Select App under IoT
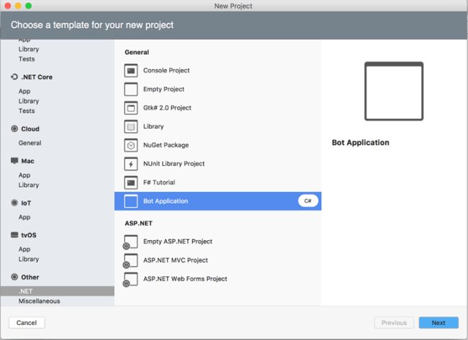The width and height of the screenshot is (468, 340). [24, 217]
